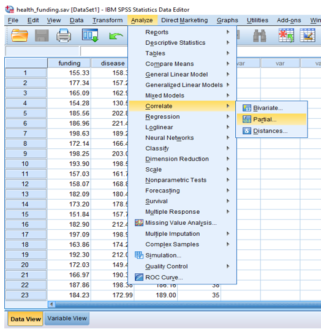
Task: Choose Bivariate... from Correlate submenu
Action: pyautogui.click(x=272, y=108)
